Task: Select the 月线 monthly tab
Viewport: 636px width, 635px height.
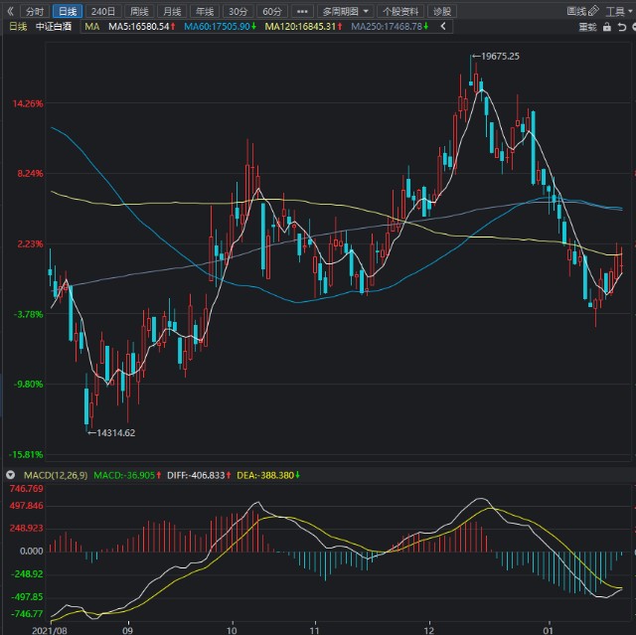Action: (x=172, y=11)
